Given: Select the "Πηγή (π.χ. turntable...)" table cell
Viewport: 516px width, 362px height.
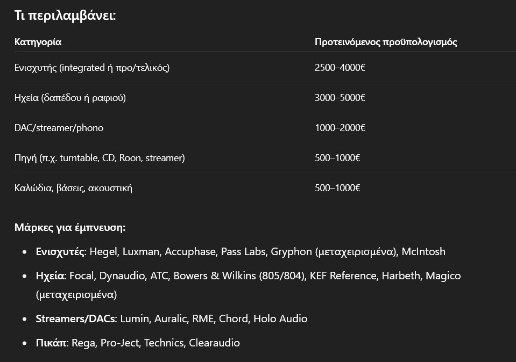Looking at the screenshot, I should [x=100, y=158].
